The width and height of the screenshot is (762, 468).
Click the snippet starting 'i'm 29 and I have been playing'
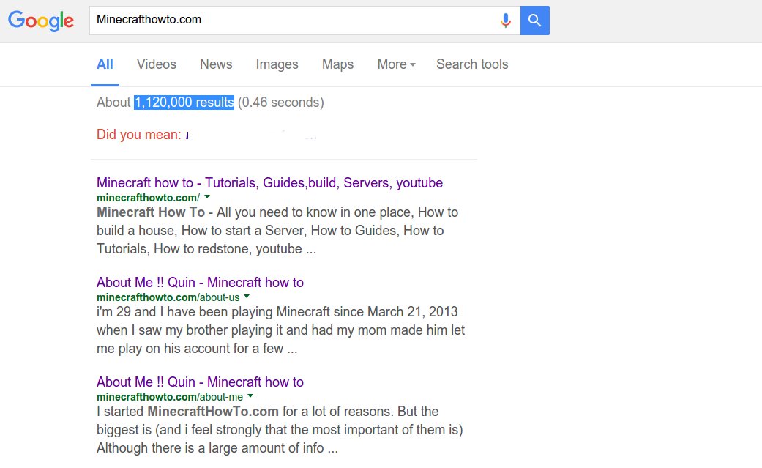[x=280, y=330]
